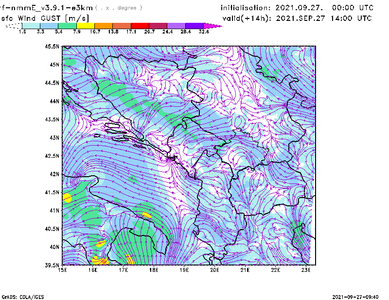Click the 21E longitude label

pos(245,270)
